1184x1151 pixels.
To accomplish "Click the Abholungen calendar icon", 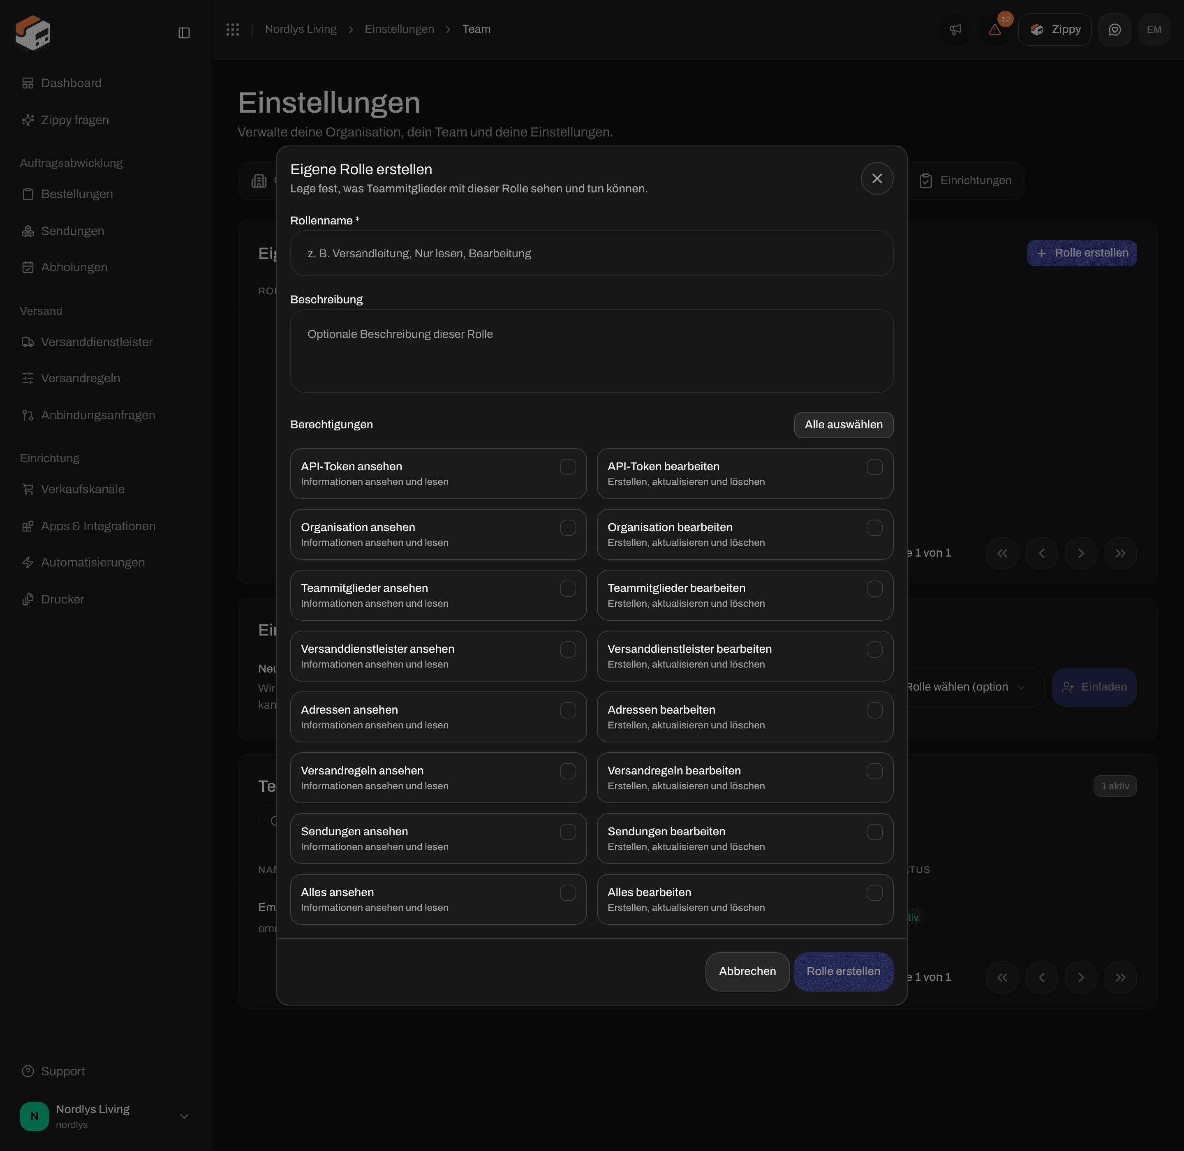I will point(28,267).
